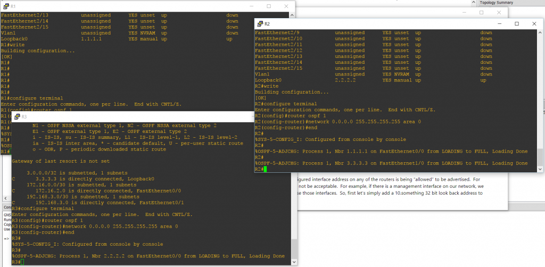Click the green cursor at R2 prompt
This screenshot has height=267, width=545.
(x=265, y=169)
